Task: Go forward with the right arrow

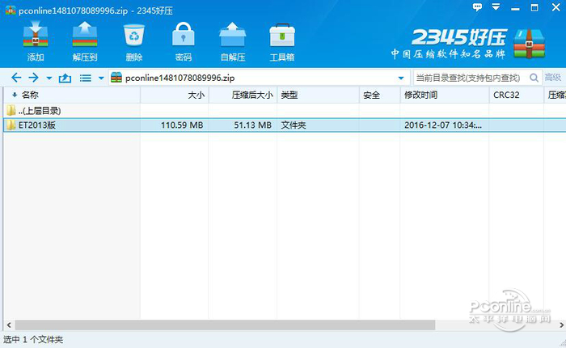Action: tap(34, 78)
